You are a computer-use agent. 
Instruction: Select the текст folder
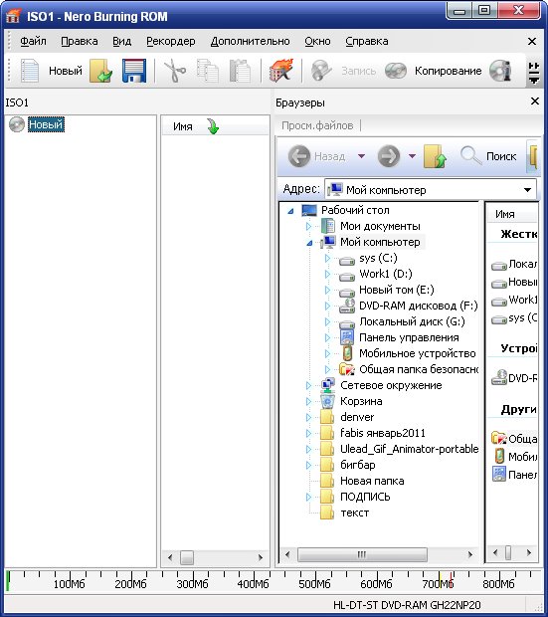[x=354, y=513]
